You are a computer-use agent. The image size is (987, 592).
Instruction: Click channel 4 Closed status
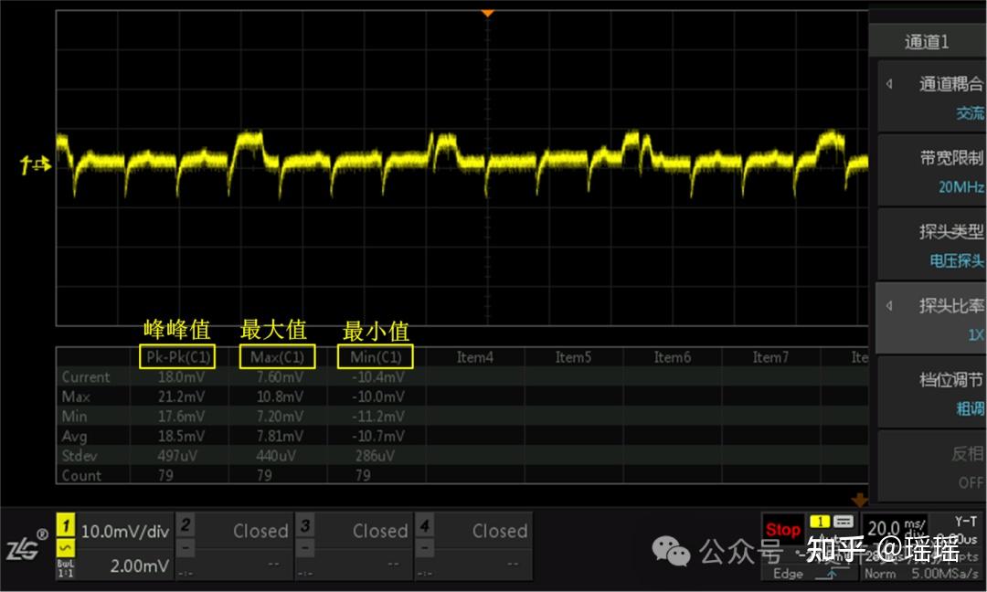[x=500, y=531]
